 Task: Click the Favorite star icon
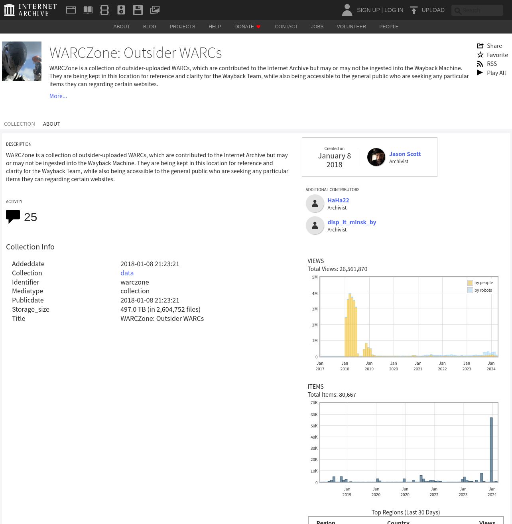(x=480, y=55)
